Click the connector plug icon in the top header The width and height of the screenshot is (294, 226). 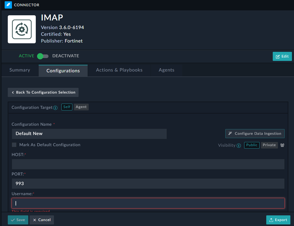tap(8, 5)
